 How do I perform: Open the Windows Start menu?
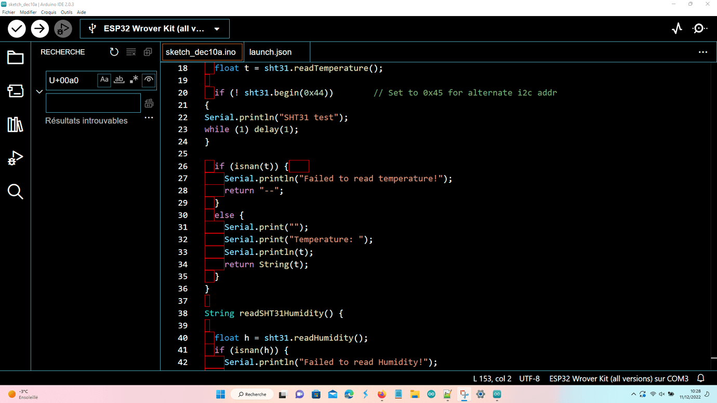tap(220, 394)
